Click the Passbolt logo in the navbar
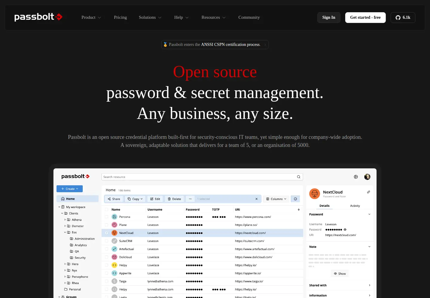The image size is (430, 298). click(x=39, y=17)
